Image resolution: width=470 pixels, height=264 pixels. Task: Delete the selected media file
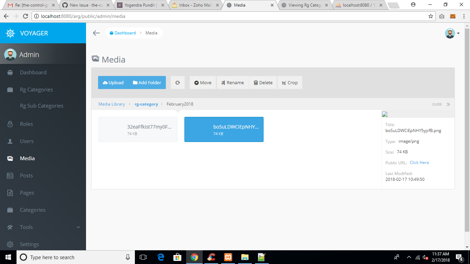[x=263, y=82]
